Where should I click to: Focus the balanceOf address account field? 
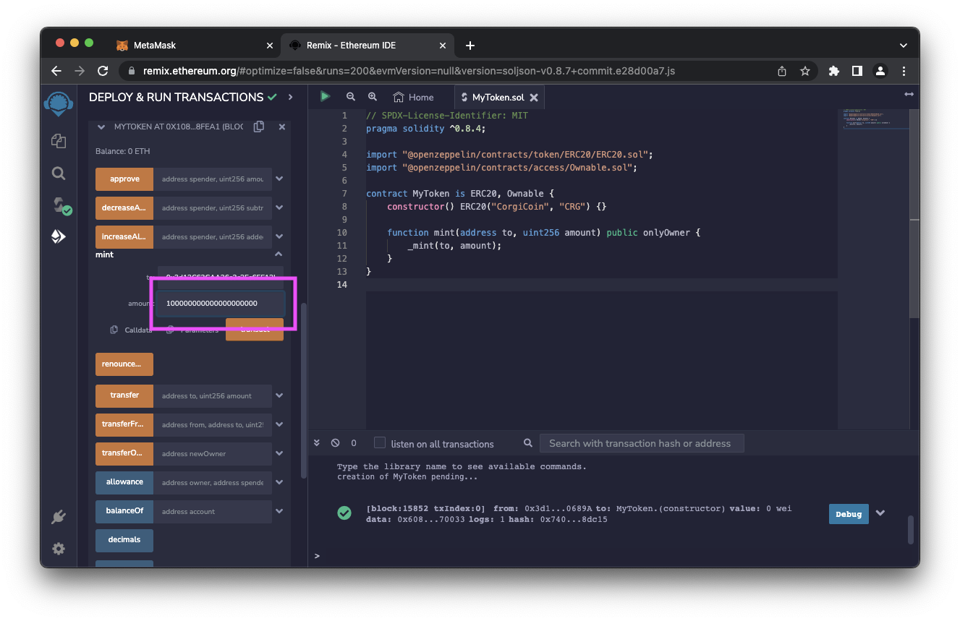(213, 512)
